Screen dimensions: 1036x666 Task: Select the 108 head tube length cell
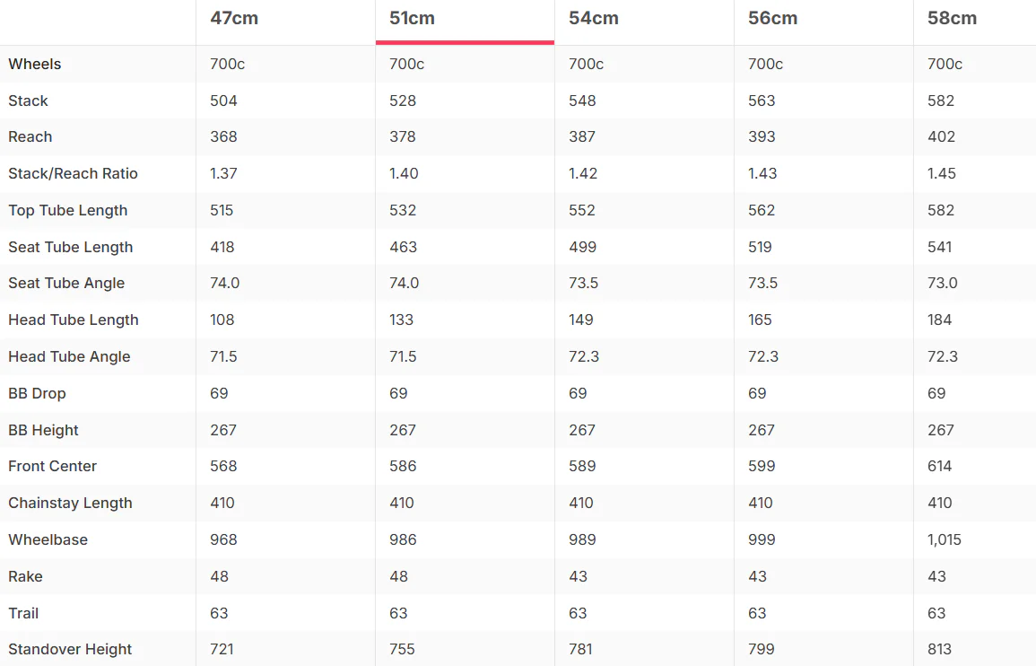pyautogui.click(x=222, y=320)
